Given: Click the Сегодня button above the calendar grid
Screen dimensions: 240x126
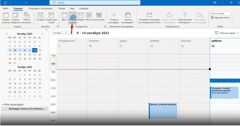Looking at the screenshot, I should click(x=57, y=33).
